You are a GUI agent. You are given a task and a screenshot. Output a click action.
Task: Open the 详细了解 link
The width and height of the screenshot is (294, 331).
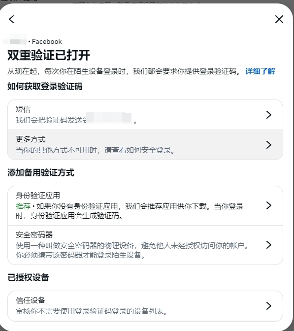[260, 71]
